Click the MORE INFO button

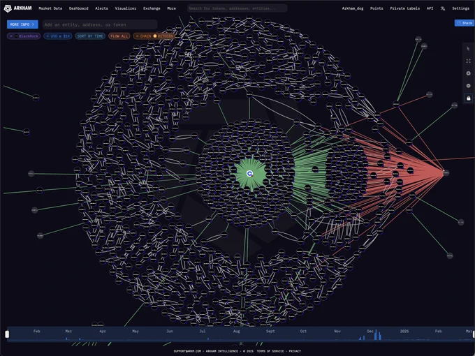point(22,24)
